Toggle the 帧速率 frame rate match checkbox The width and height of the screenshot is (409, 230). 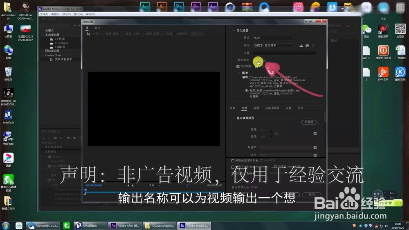pyautogui.click(x=315, y=147)
